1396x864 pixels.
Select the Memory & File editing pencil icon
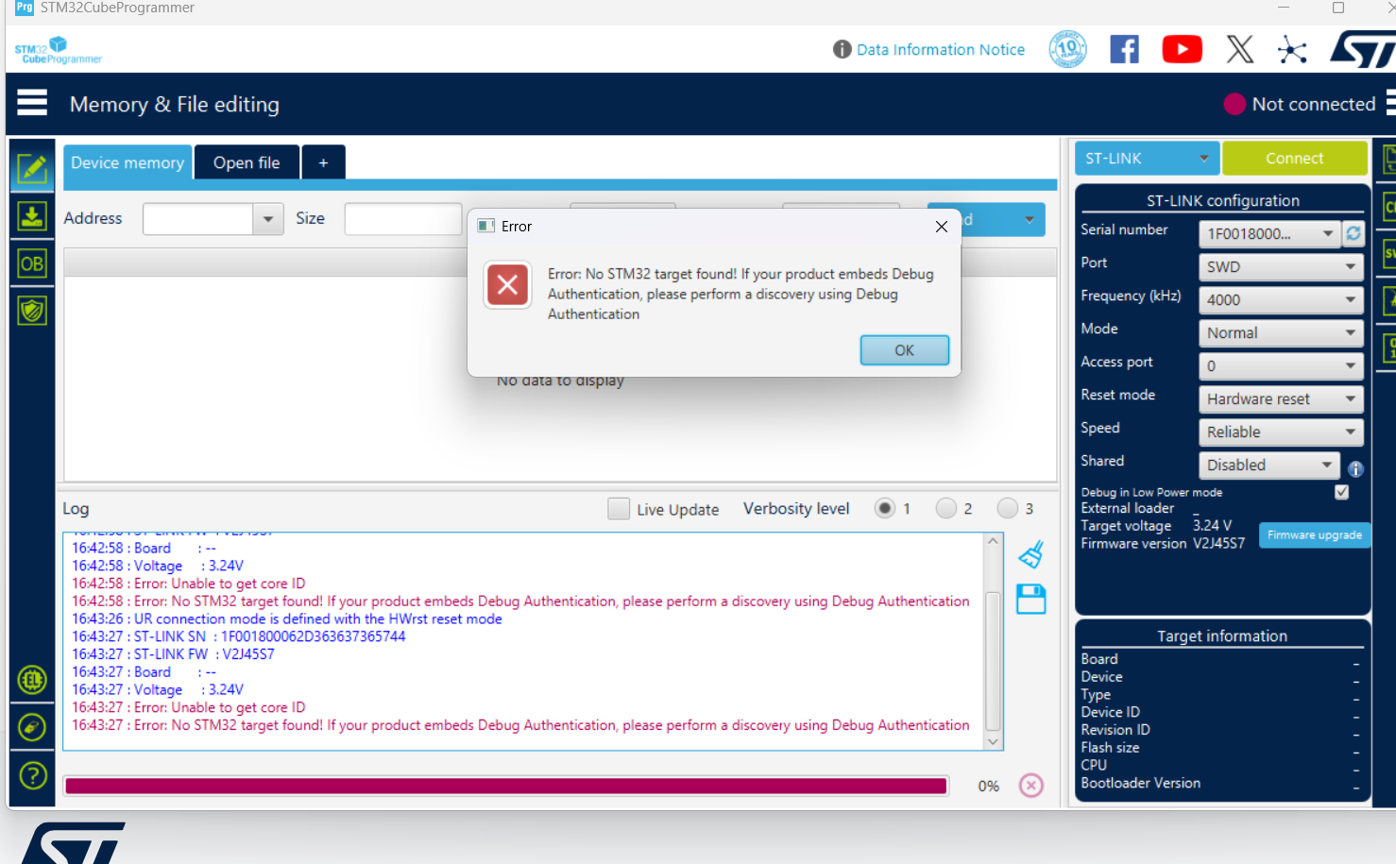[x=32, y=169]
